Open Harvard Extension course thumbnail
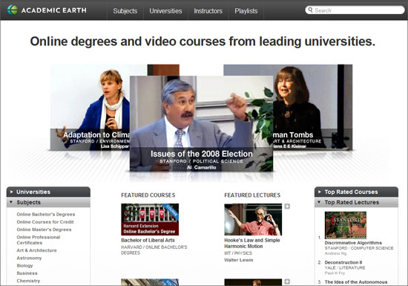The width and height of the screenshot is (408, 286). (x=150, y=219)
